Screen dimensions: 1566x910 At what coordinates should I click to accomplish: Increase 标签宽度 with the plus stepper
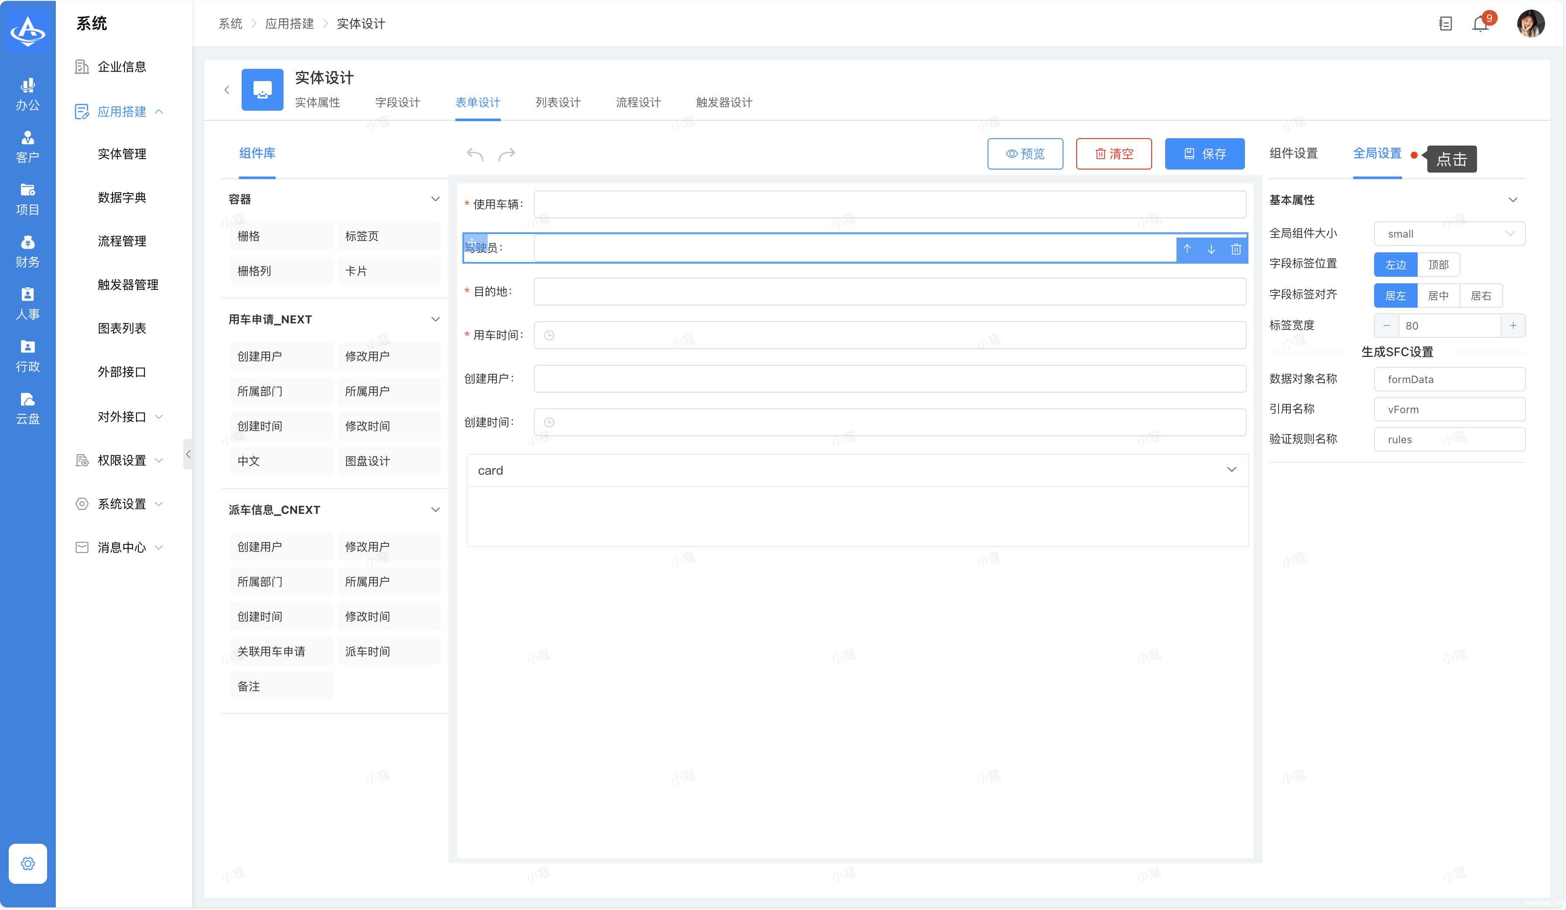click(x=1512, y=325)
